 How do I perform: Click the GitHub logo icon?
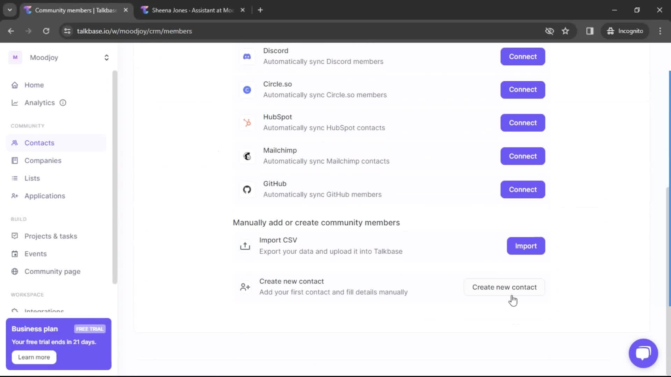coord(247,189)
